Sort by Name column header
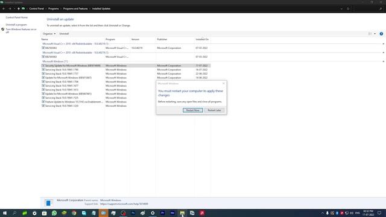 (45, 39)
